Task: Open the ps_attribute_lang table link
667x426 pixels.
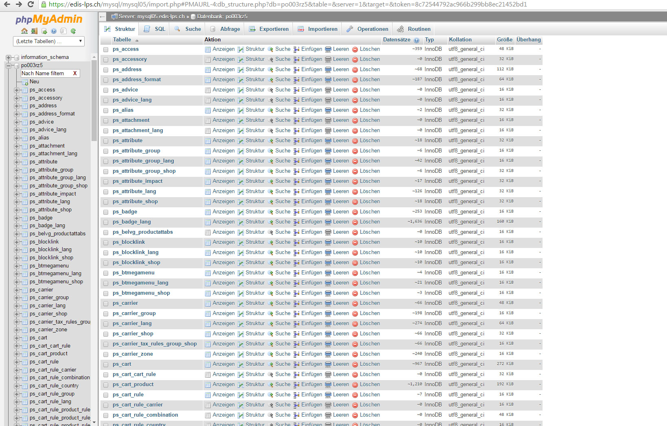Action: 134,191
